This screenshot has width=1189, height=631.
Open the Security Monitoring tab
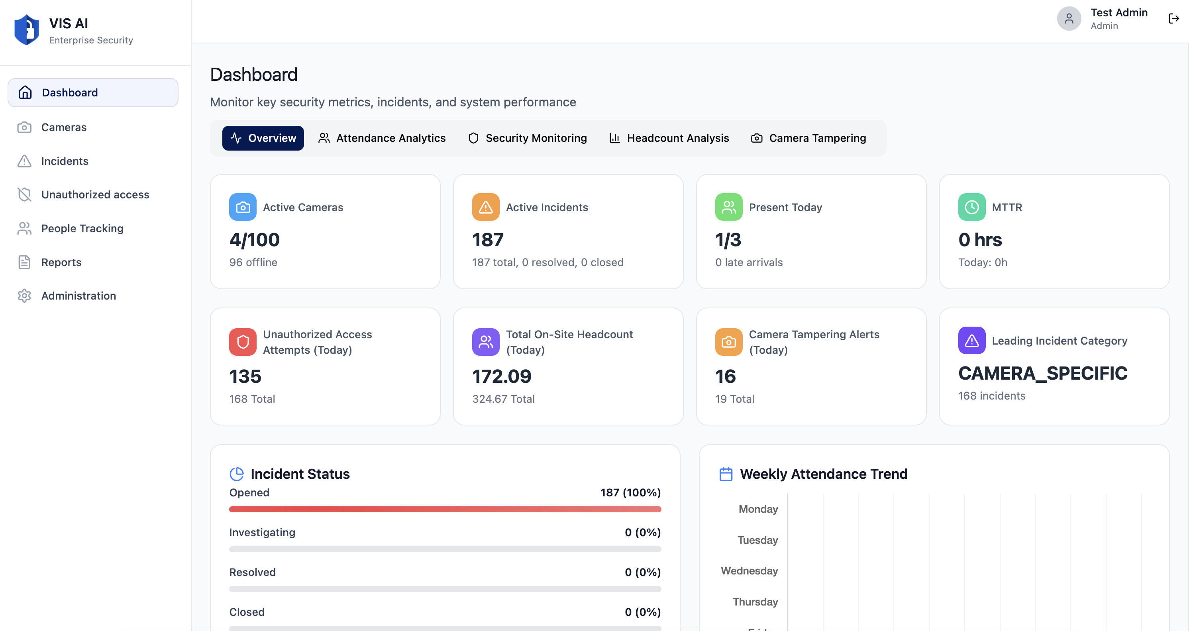tap(527, 138)
